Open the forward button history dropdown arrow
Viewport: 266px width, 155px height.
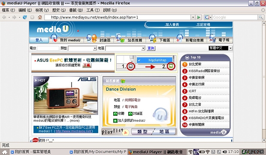pyautogui.click(x=19, y=18)
